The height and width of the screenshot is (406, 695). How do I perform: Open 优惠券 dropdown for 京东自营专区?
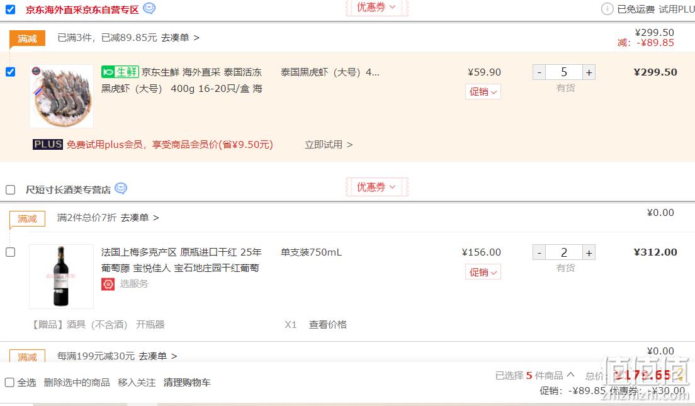pyautogui.click(x=376, y=7)
